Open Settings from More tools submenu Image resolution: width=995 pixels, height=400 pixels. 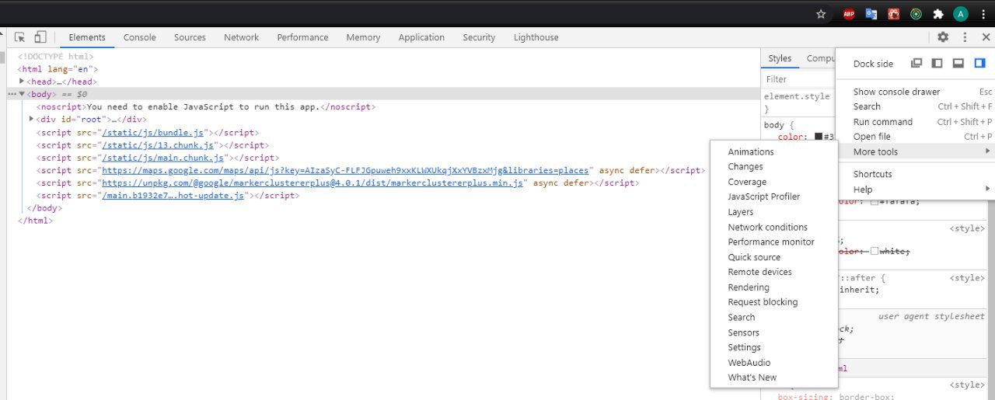tap(773, 347)
